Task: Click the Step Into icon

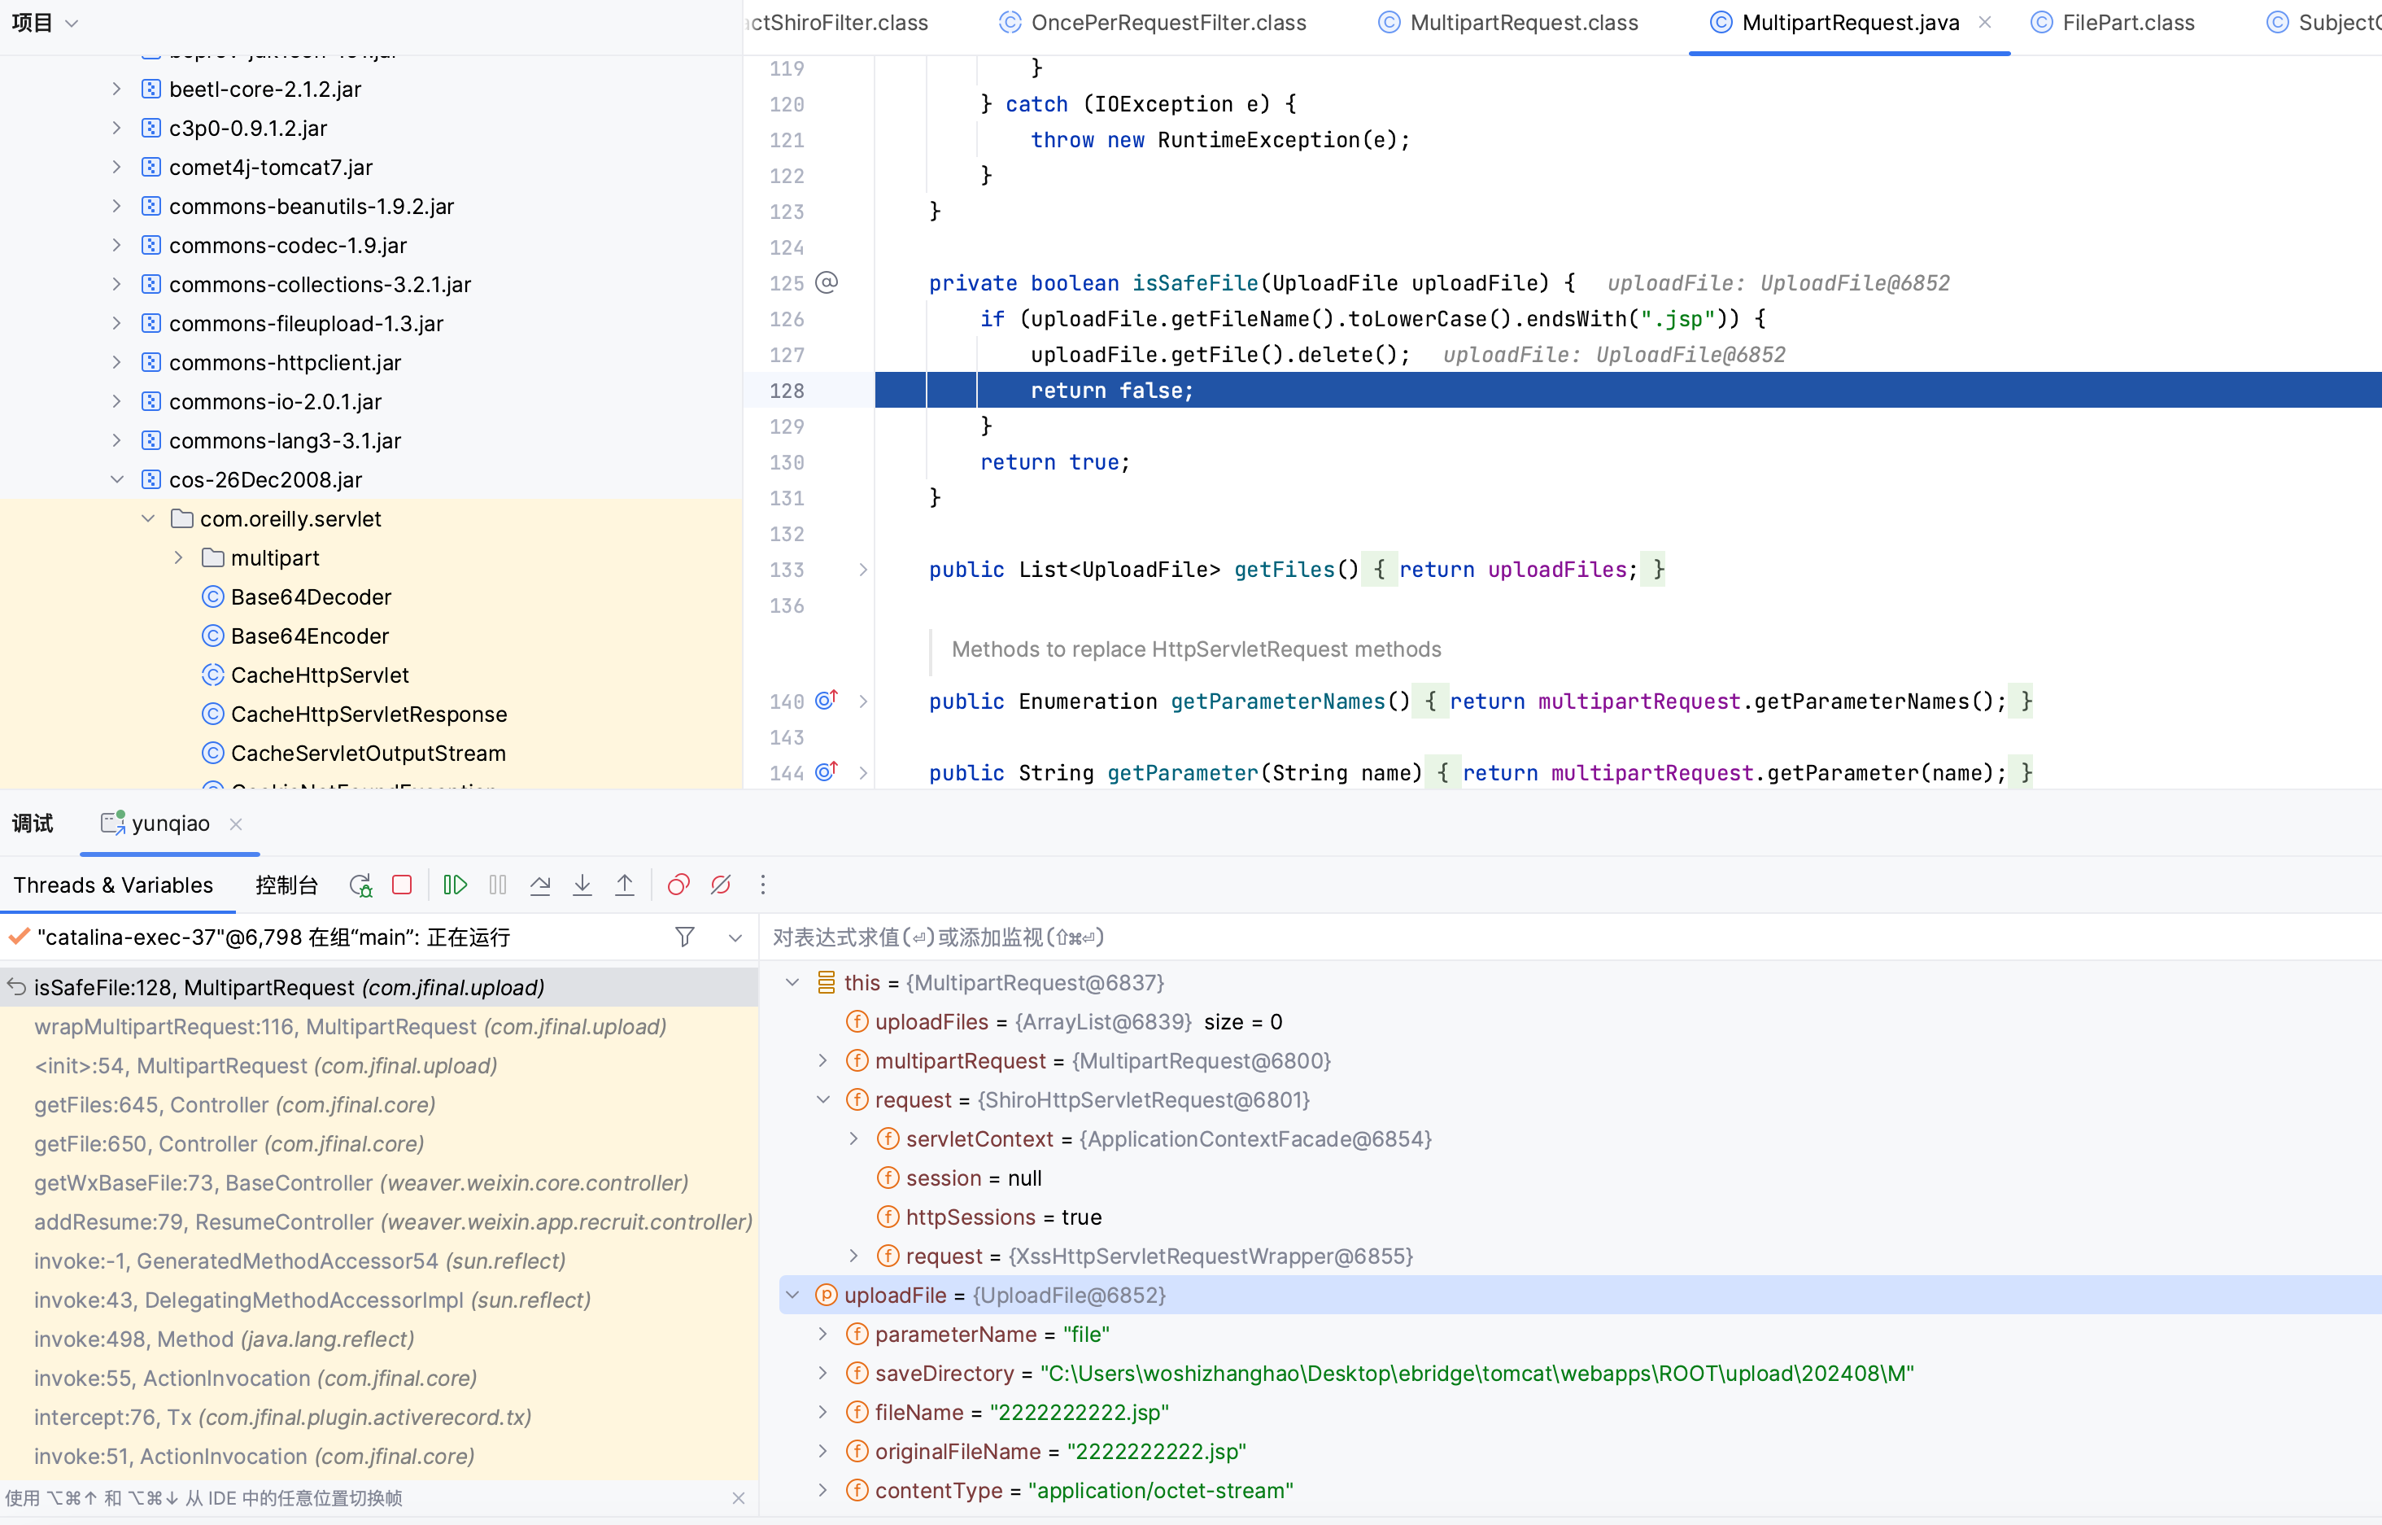Action: pos(582,885)
